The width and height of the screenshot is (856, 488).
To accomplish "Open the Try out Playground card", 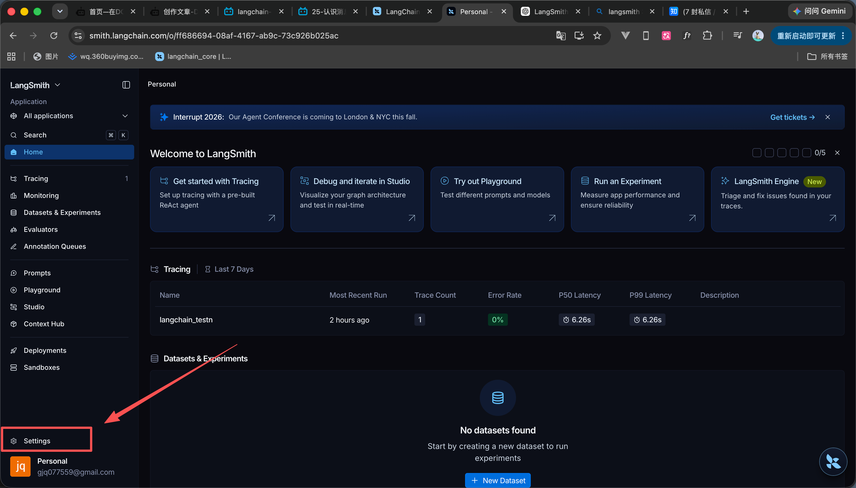I will [x=497, y=199].
